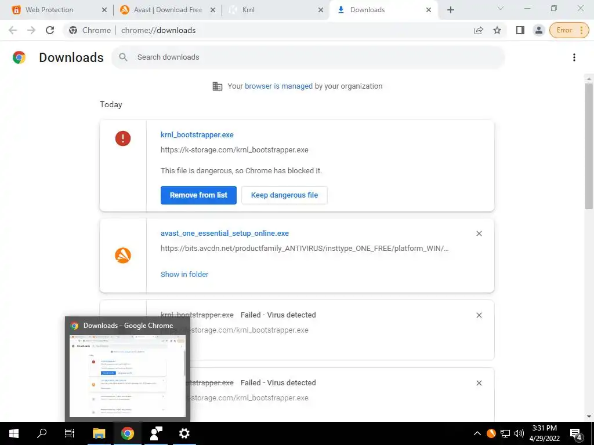Close the Web Protection tab
Image resolution: width=594 pixels, height=445 pixels.
104,10
